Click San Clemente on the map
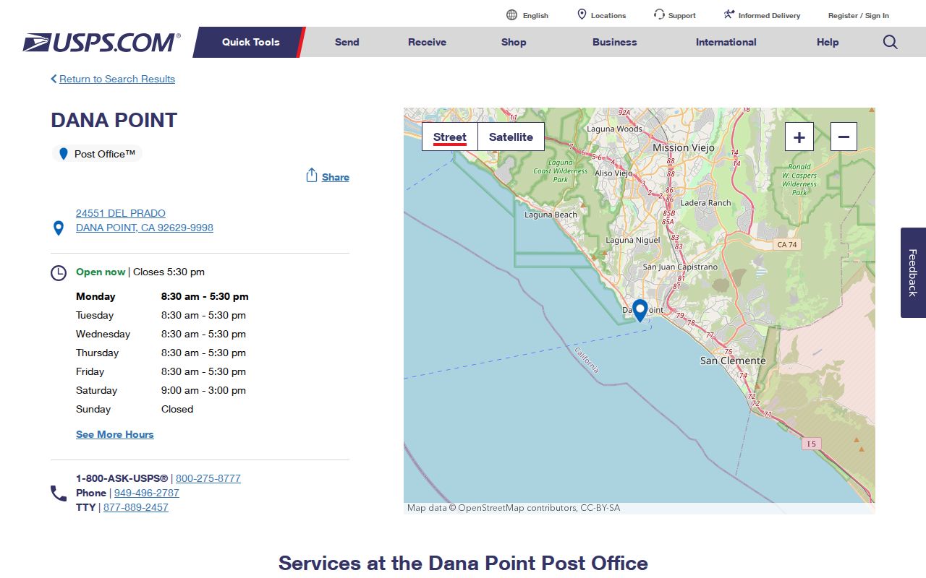 [x=733, y=361]
